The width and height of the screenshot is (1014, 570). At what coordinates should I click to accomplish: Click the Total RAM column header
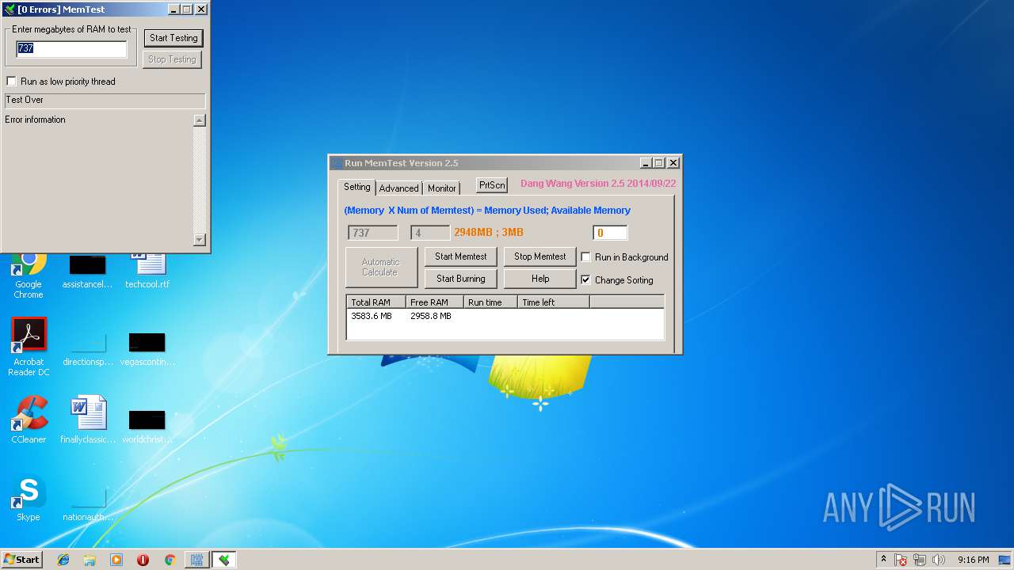point(376,302)
